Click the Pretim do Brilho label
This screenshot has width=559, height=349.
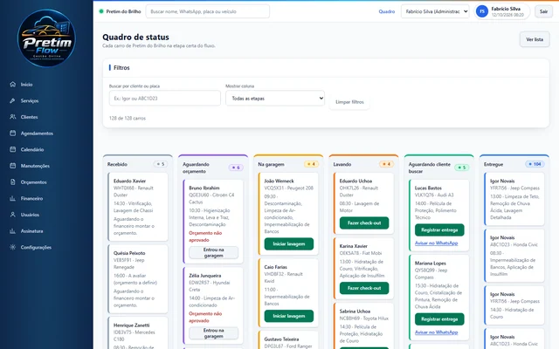point(123,11)
